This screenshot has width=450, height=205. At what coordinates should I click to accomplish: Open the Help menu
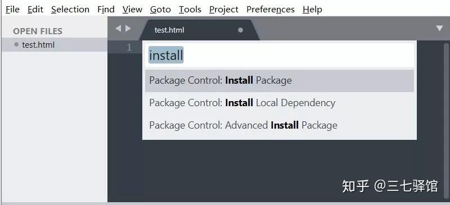coord(312,10)
